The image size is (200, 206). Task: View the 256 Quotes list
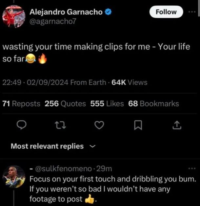pos(65,104)
